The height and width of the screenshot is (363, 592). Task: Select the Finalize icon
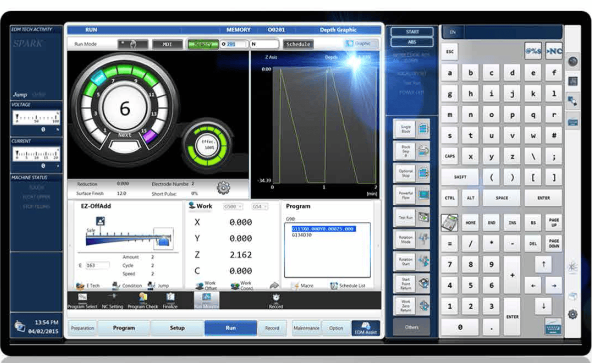click(x=170, y=300)
